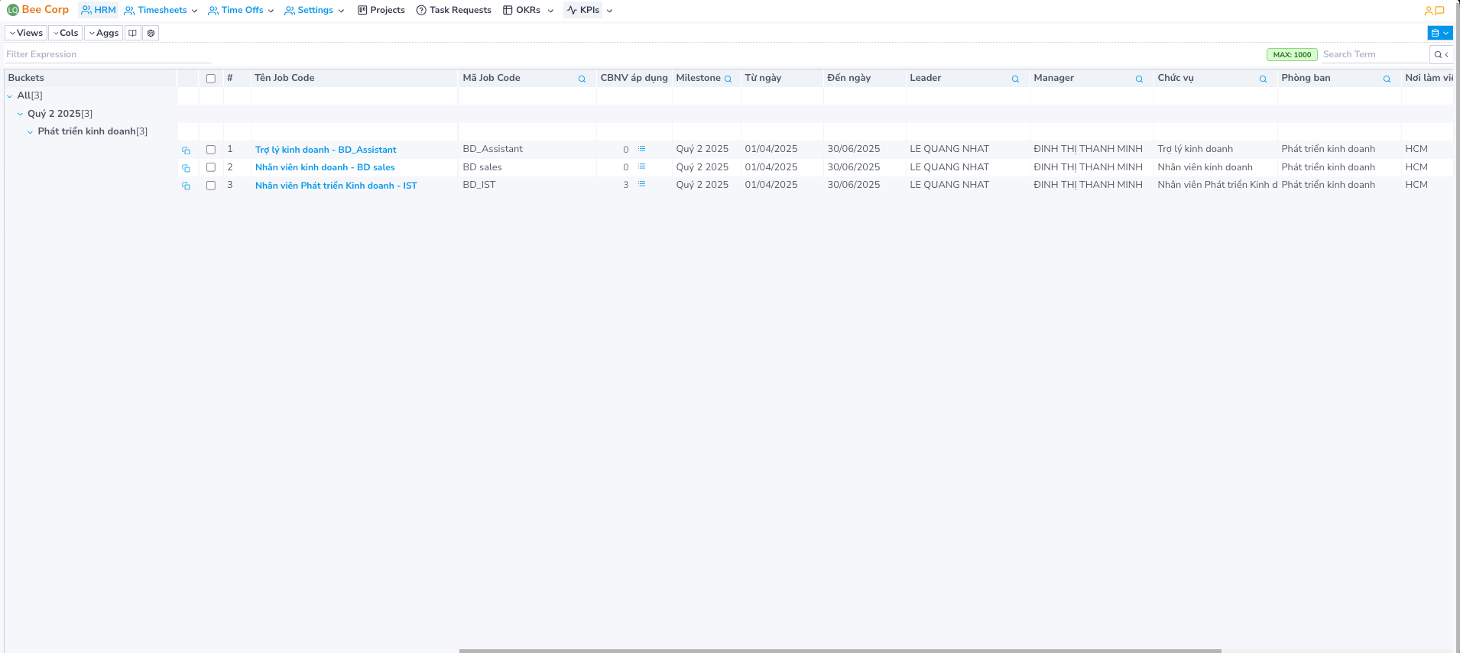The height and width of the screenshot is (653, 1460).
Task: Click the chat bubble icon at top right
Action: [1439, 11]
